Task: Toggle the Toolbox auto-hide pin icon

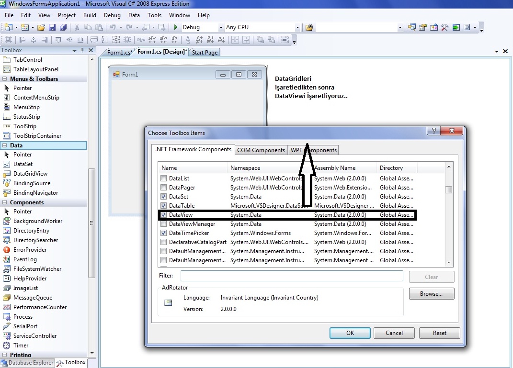Action: point(82,50)
